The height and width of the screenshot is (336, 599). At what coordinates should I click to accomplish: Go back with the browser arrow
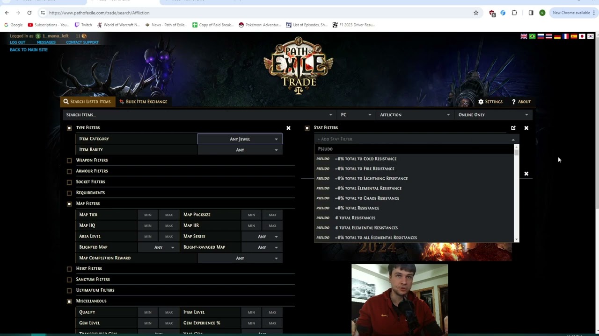(x=7, y=13)
